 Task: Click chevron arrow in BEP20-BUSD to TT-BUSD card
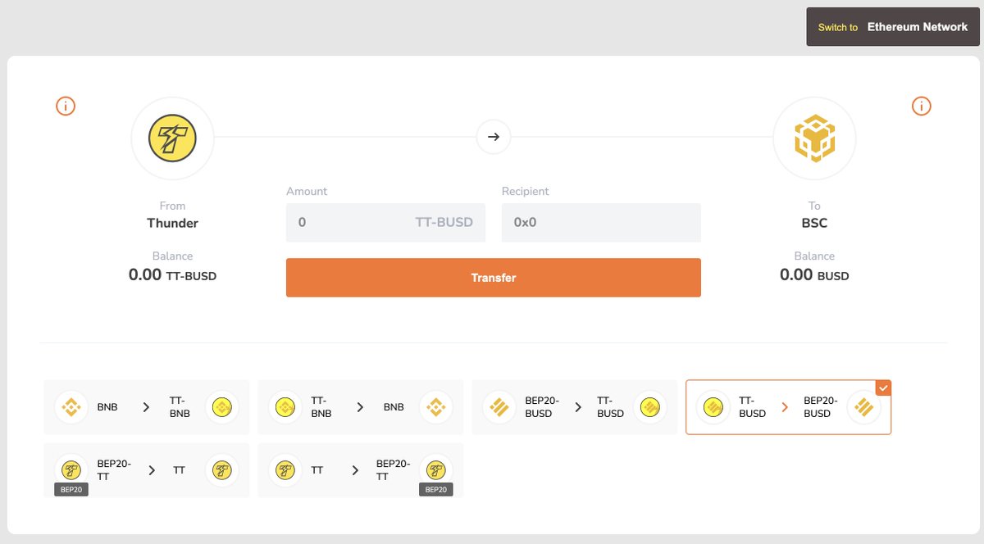(578, 407)
